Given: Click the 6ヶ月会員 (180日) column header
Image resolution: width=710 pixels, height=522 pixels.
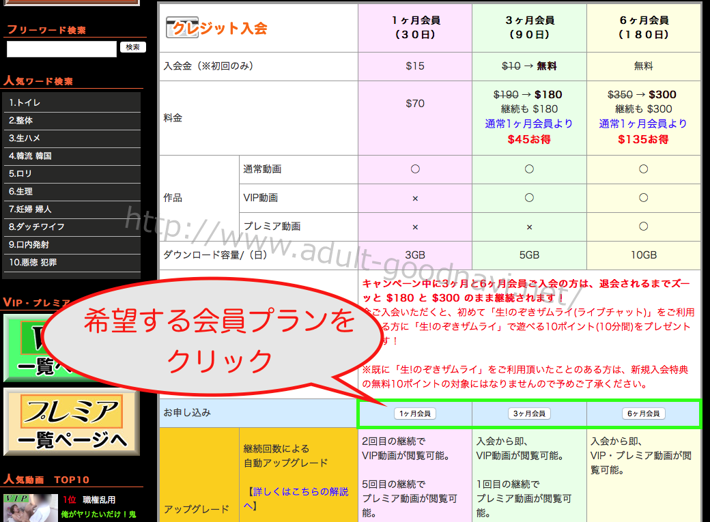Looking at the screenshot, I should pyautogui.click(x=643, y=27).
